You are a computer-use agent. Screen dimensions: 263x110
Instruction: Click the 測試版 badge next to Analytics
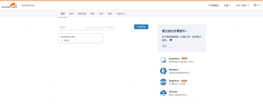(184, 59)
